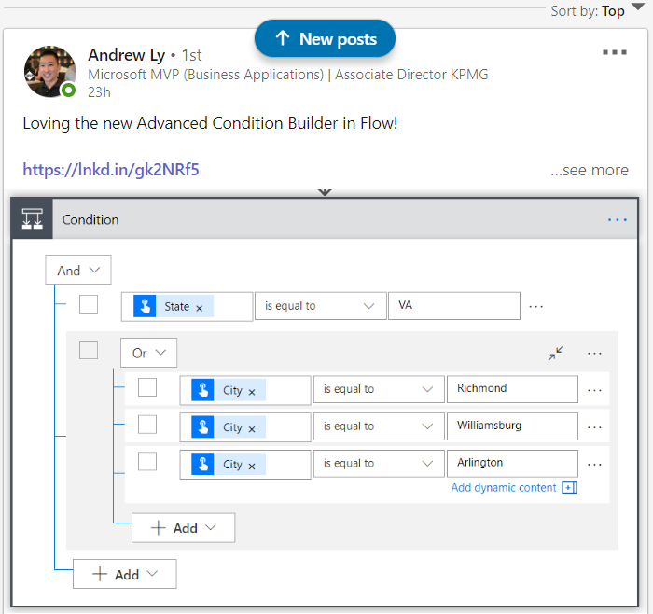Click the Richmond value field

tap(512, 389)
